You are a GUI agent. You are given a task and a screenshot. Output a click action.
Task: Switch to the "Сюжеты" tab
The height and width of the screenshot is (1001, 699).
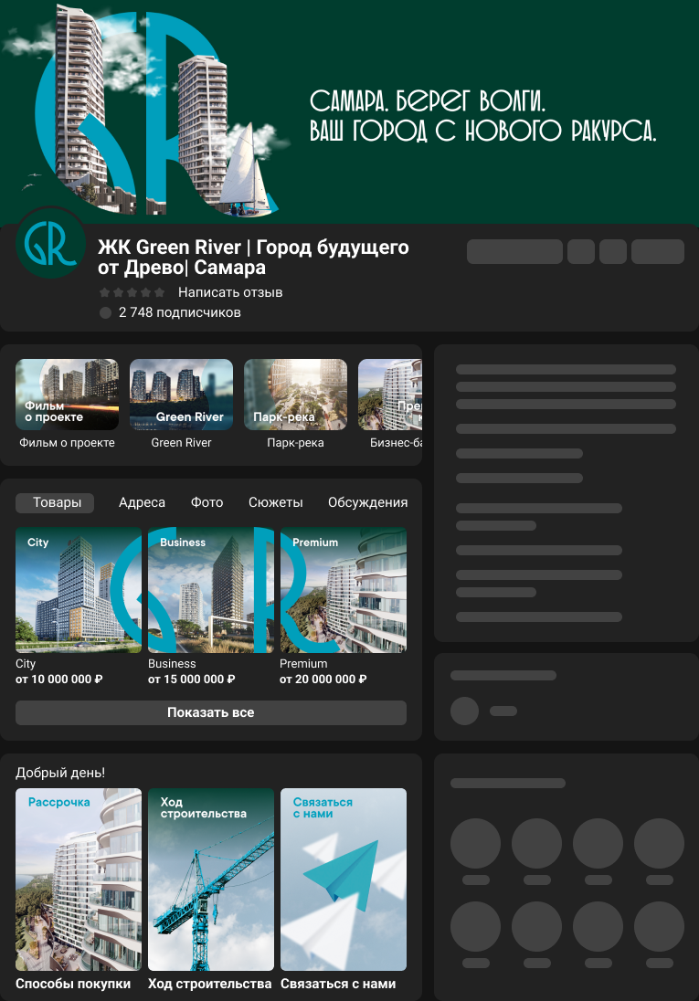pos(275,503)
